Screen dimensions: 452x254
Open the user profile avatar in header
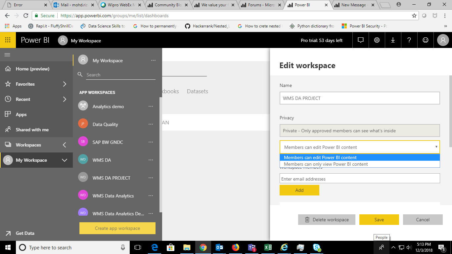(443, 40)
